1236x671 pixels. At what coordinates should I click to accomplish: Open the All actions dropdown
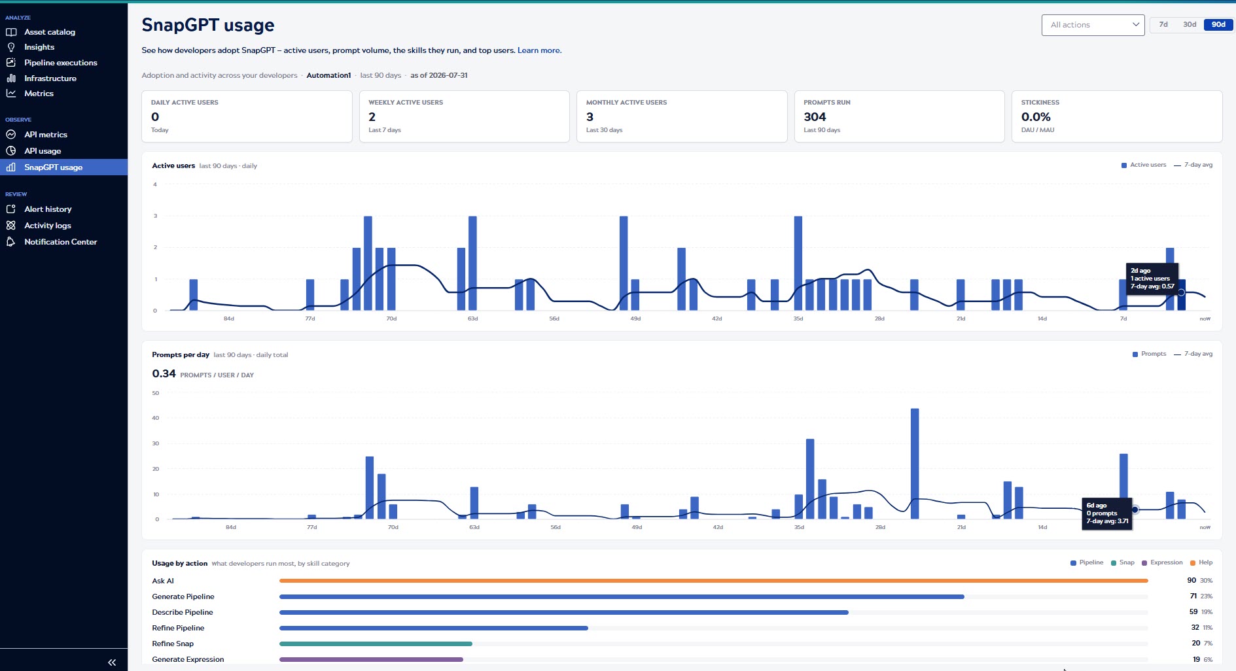[1093, 25]
